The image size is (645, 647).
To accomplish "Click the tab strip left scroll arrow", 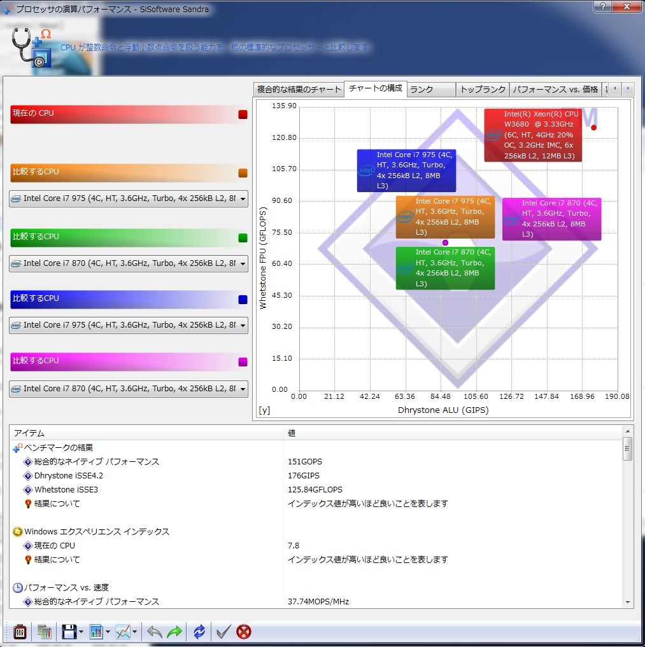I will [615, 88].
